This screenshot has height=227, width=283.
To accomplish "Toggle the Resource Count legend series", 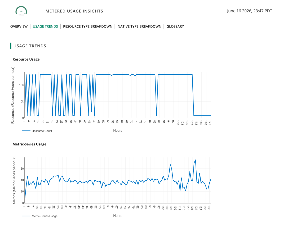I will 42,131.
